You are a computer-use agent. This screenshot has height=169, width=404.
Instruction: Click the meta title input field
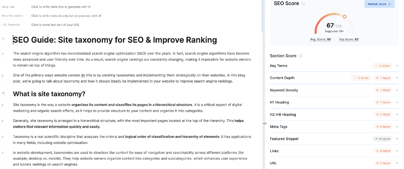(x=61, y=7)
